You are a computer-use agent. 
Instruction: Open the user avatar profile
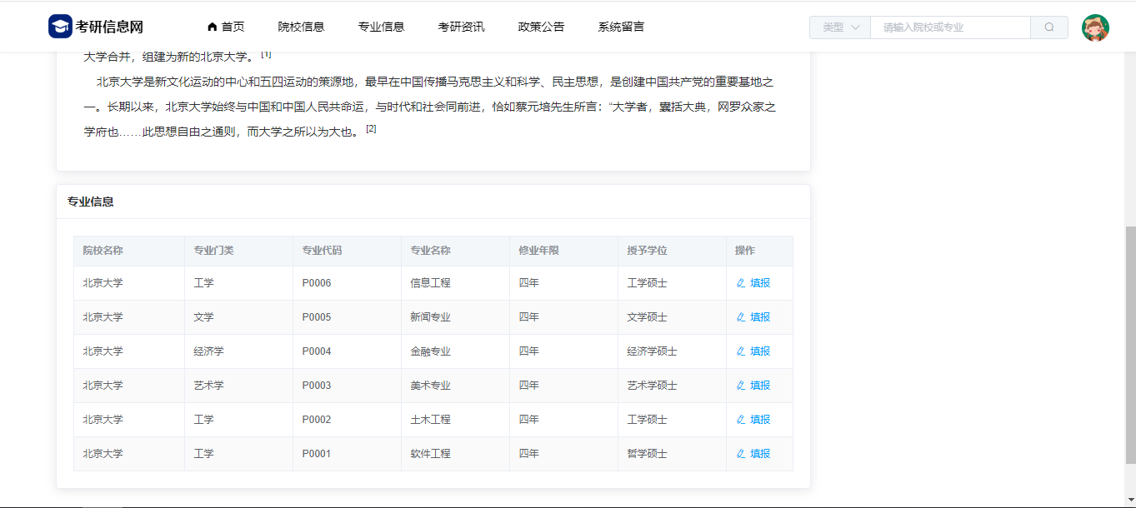pos(1095,27)
